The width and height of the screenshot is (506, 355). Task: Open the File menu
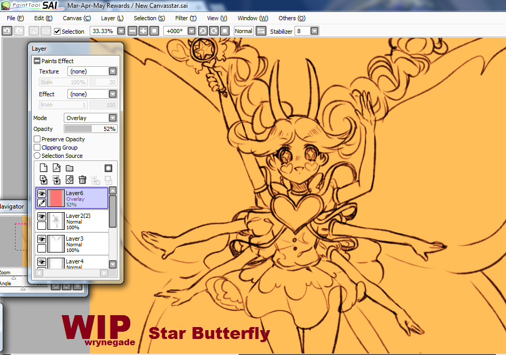pos(15,18)
